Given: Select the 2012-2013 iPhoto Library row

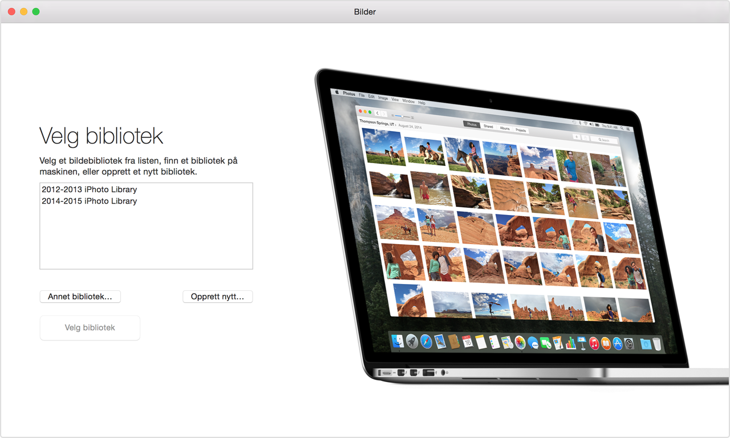Looking at the screenshot, I should (x=146, y=189).
